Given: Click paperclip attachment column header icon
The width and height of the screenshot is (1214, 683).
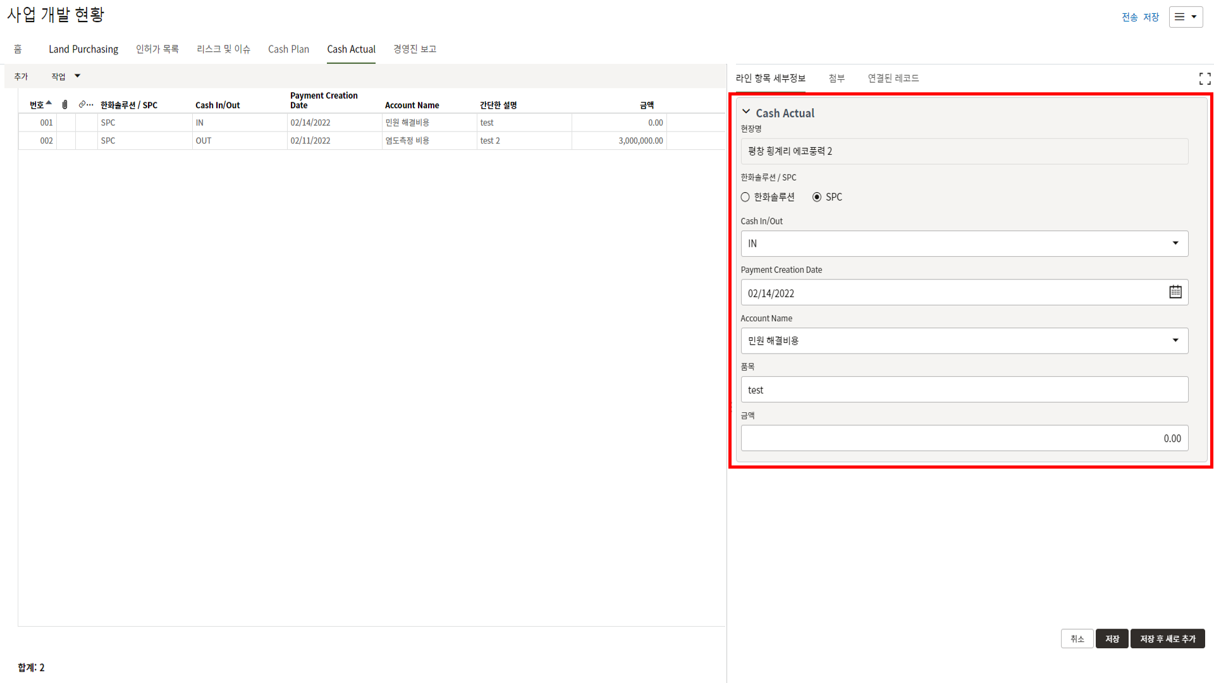Looking at the screenshot, I should [x=65, y=104].
